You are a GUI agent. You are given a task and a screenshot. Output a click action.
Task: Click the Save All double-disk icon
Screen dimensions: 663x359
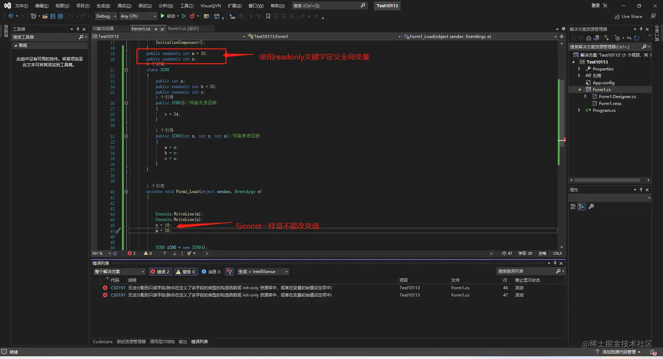tap(60, 16)
